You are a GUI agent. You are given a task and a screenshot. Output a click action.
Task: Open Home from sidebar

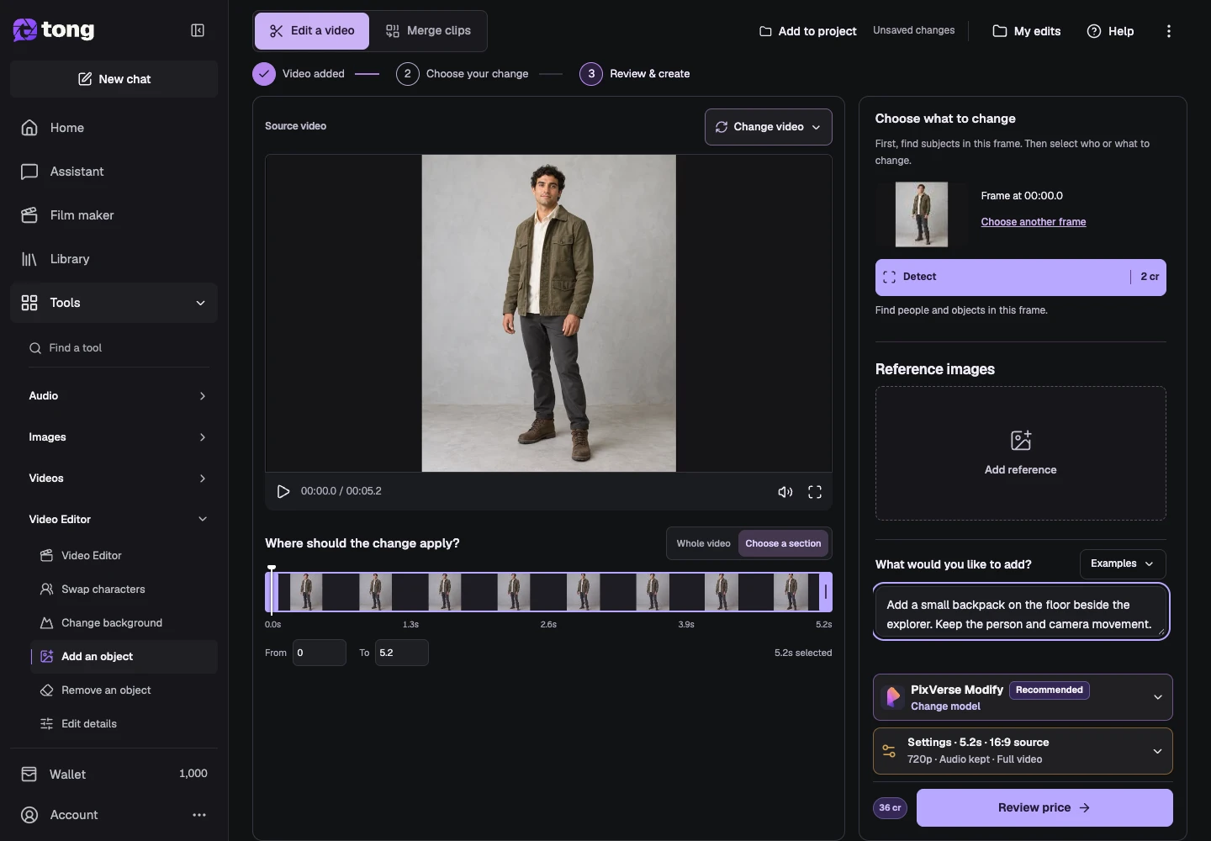point(114,128)
